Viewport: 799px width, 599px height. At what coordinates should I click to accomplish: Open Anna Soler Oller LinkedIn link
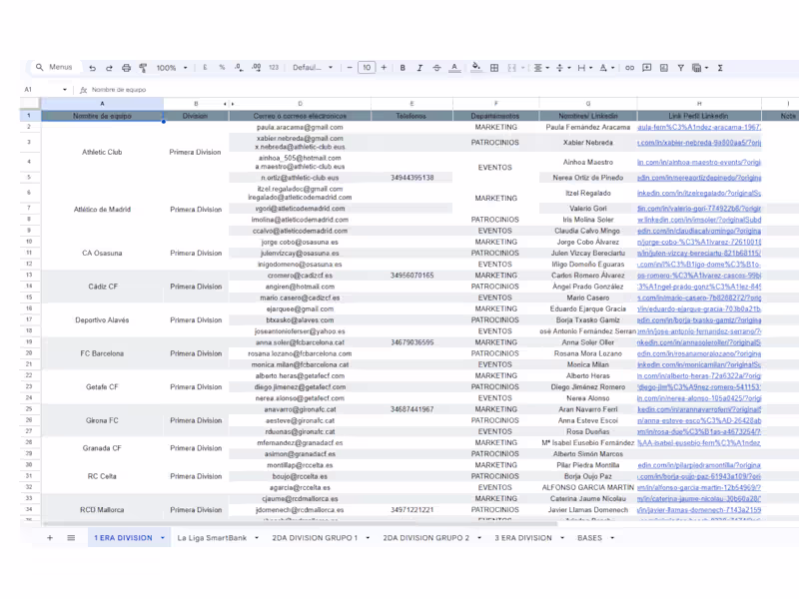tap(698, 342)
